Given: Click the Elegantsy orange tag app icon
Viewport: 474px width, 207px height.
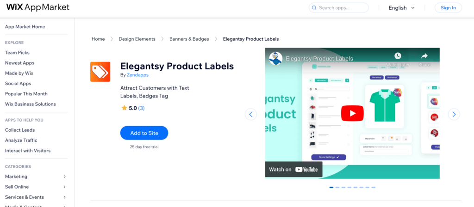Looking at the screenshot, I should click(x=100, y=72).
